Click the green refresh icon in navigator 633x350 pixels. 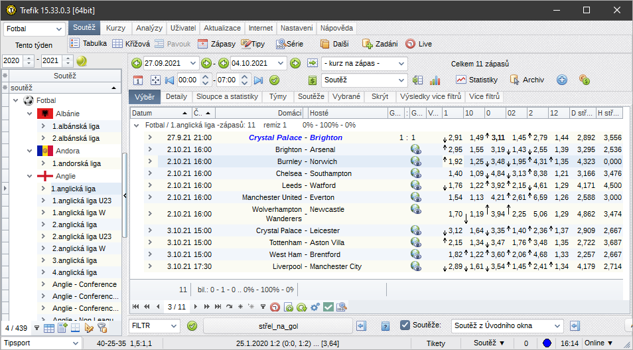301,307
